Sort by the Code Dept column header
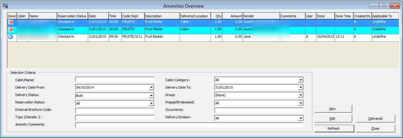The image size is (403, 138). coord(133,16)
